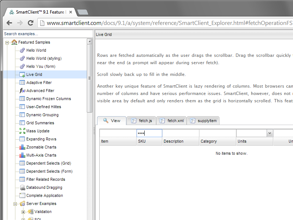The image size is (293, 220).
Task: Click the Featured Samples house folder icon
Action: tap(14, 42)
